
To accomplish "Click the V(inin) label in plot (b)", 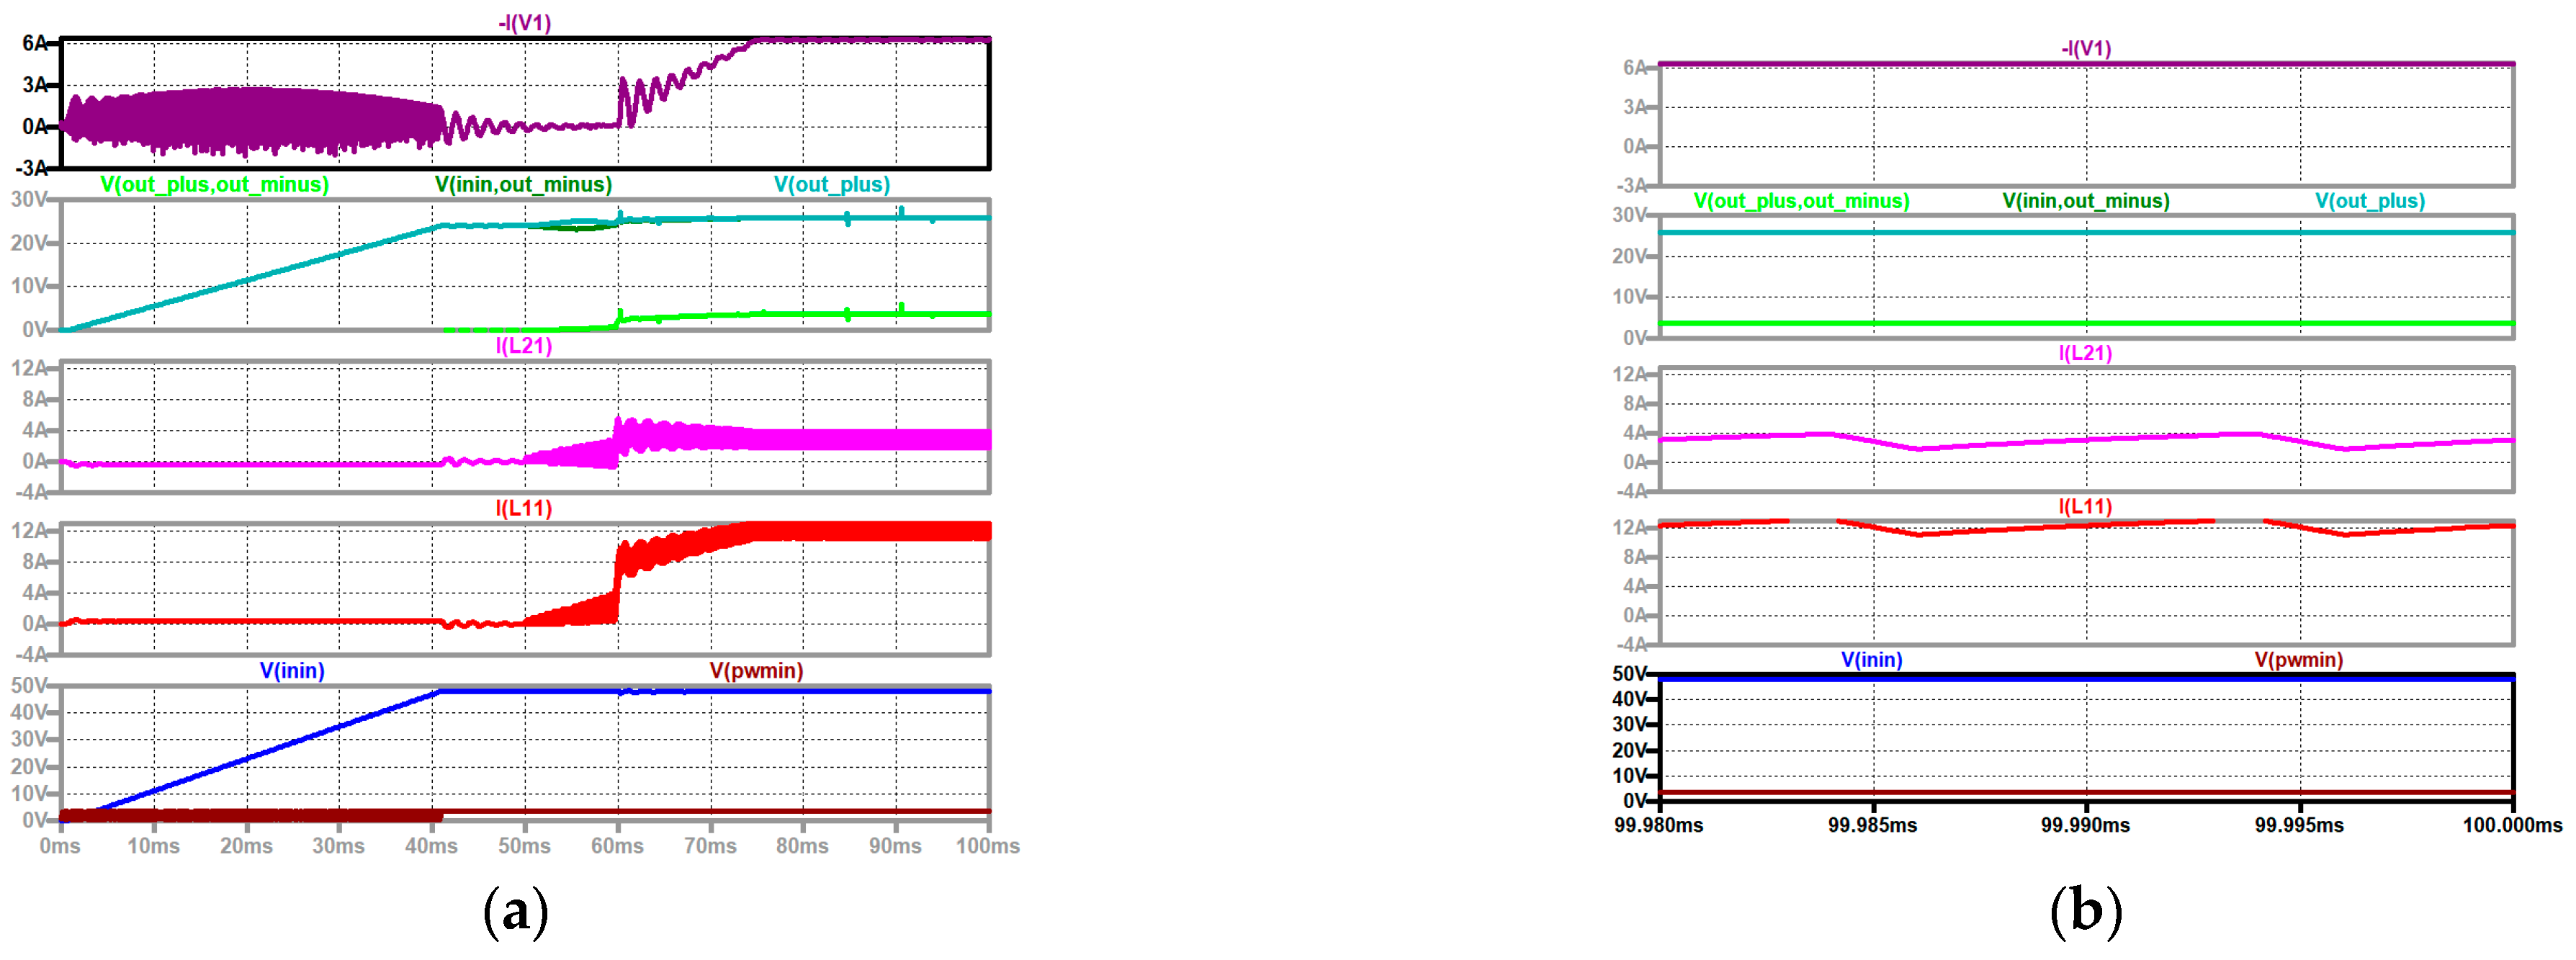I will tap(1872, 660).
